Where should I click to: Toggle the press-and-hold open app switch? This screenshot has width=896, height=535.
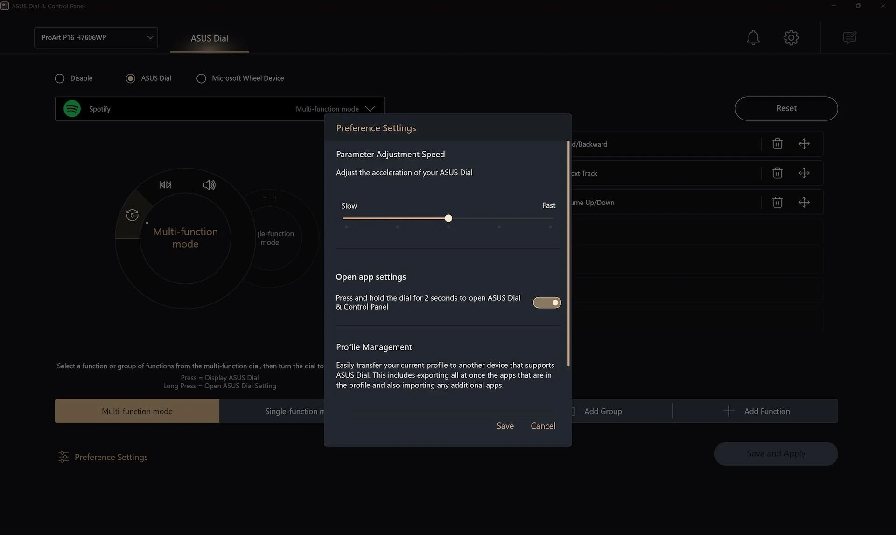[547, 303]
